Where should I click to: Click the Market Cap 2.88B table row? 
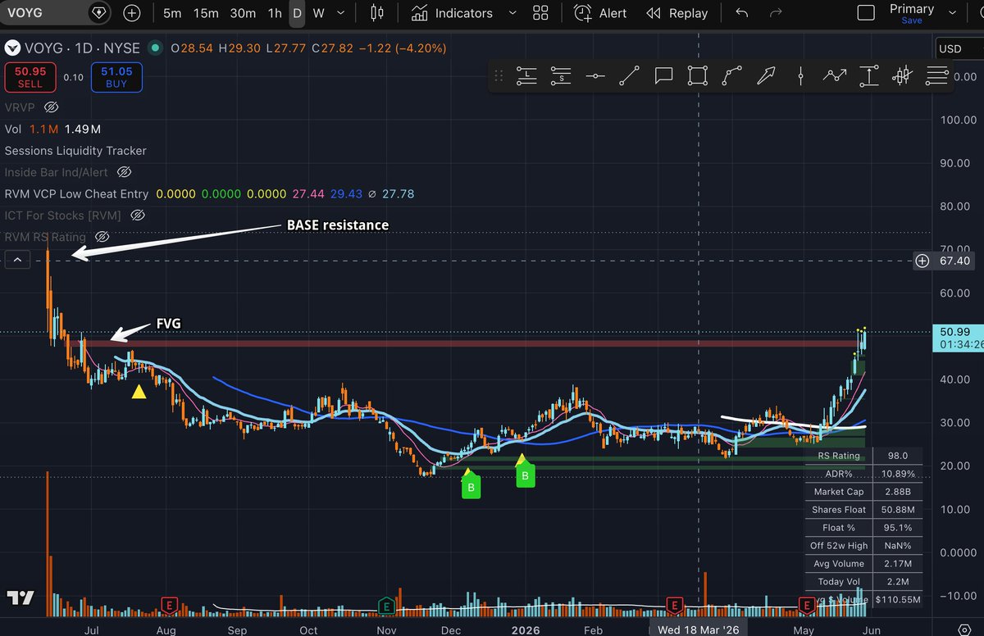(864, 492)
